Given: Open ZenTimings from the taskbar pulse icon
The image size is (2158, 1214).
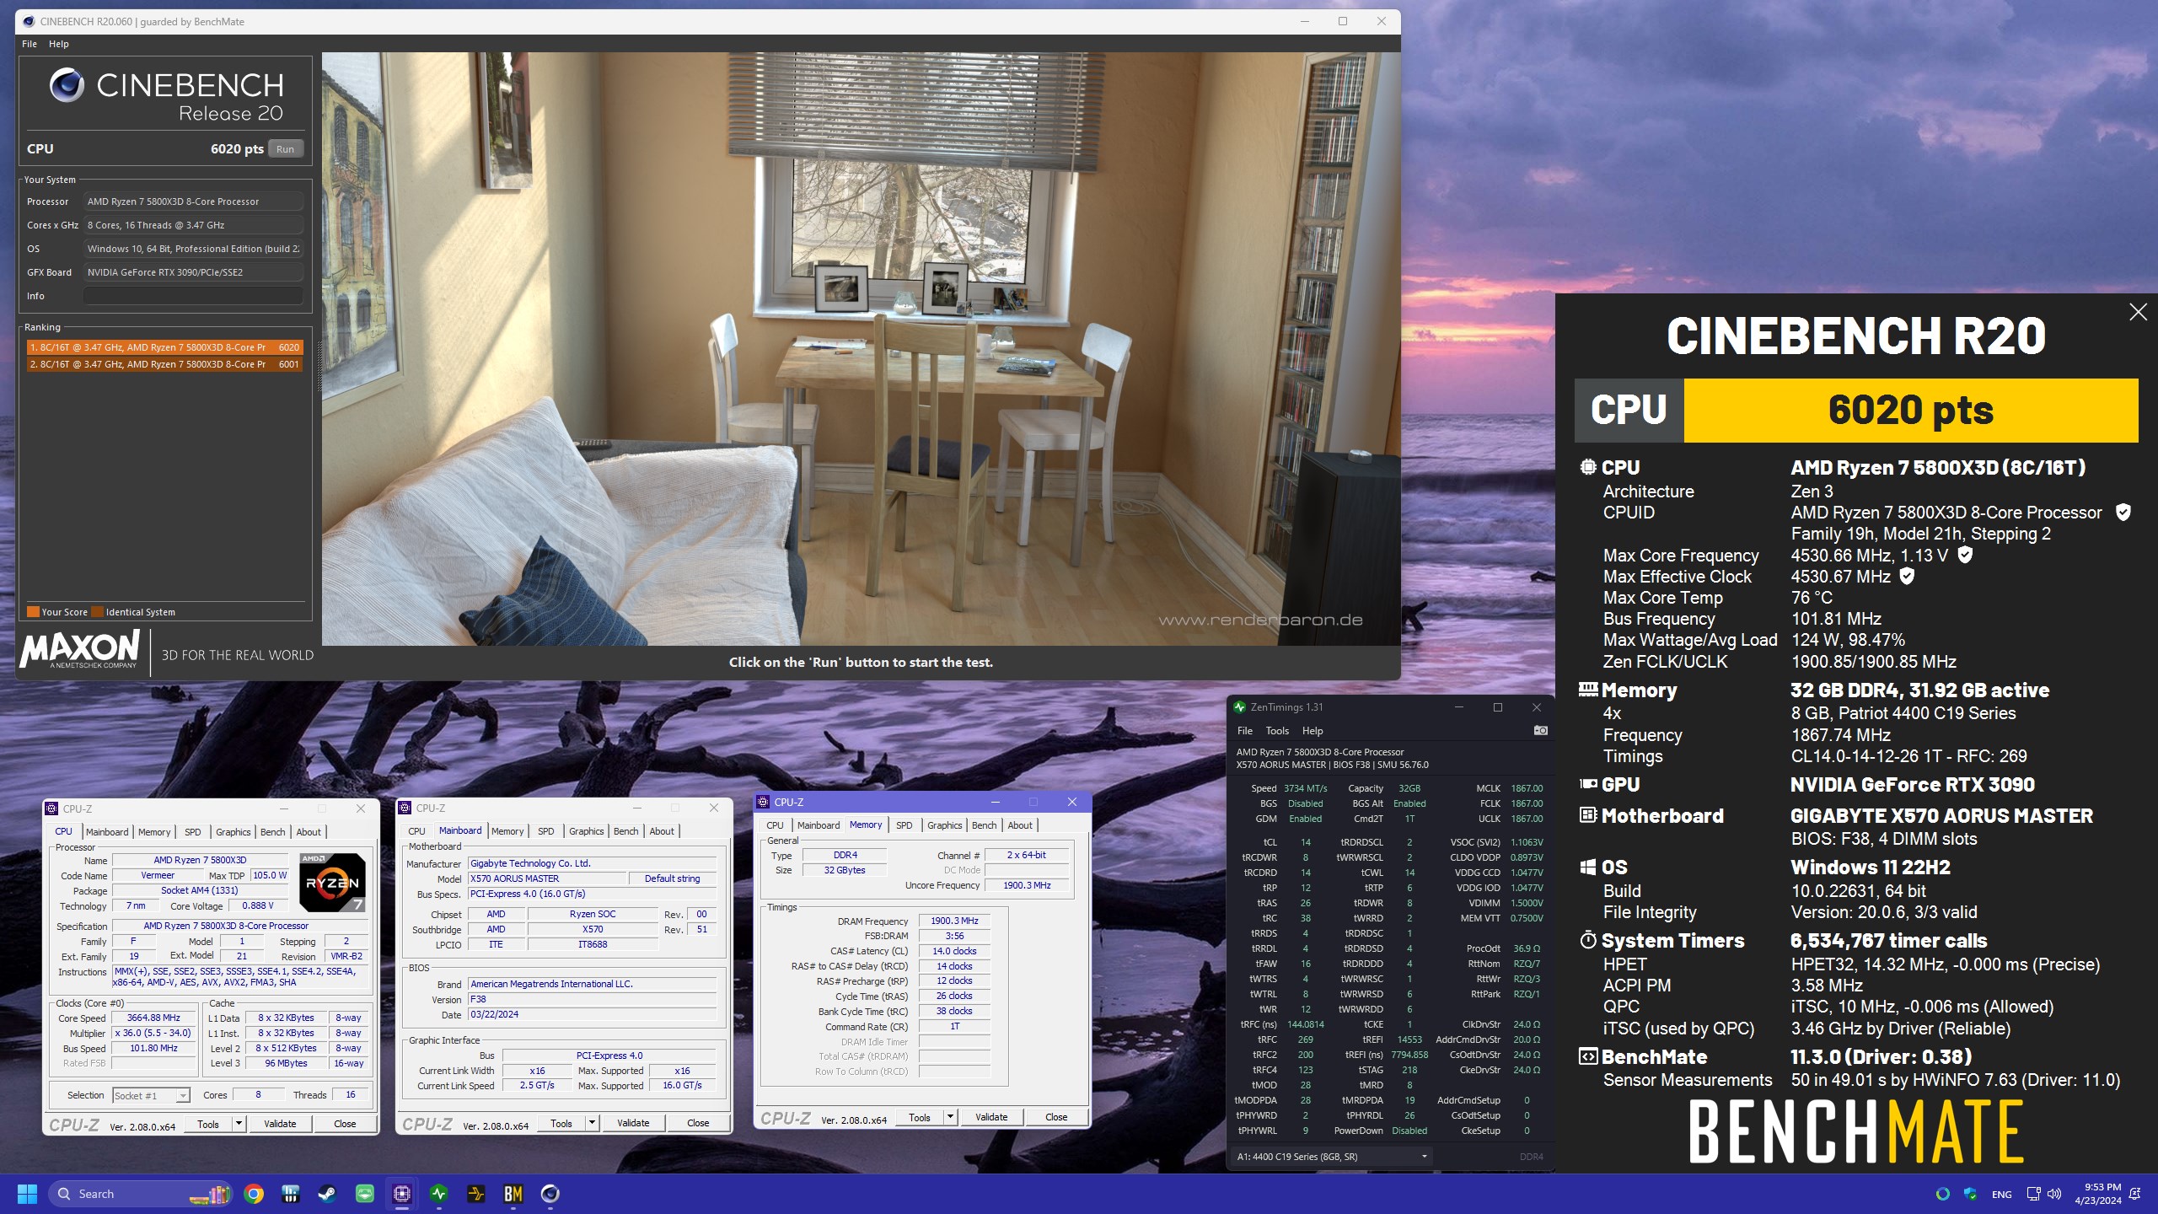Looking at the screenshot, I should (439, 1194).
